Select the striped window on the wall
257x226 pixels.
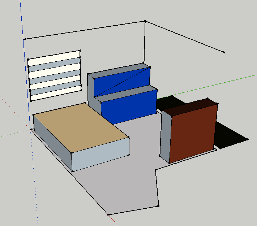[55, 75]
